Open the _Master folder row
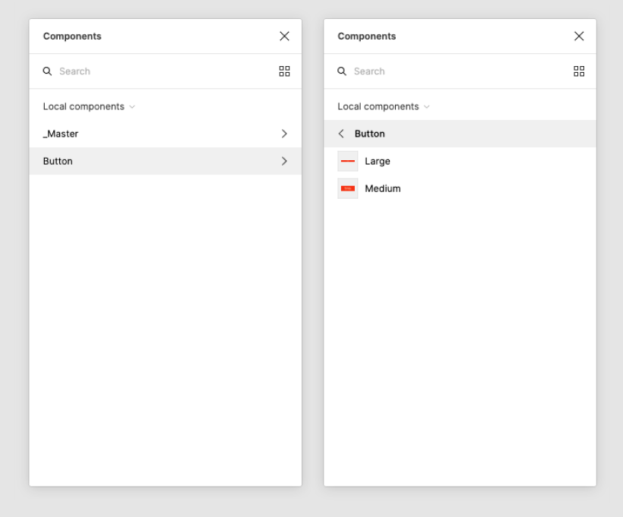623x517 pixels. [61, 134]
